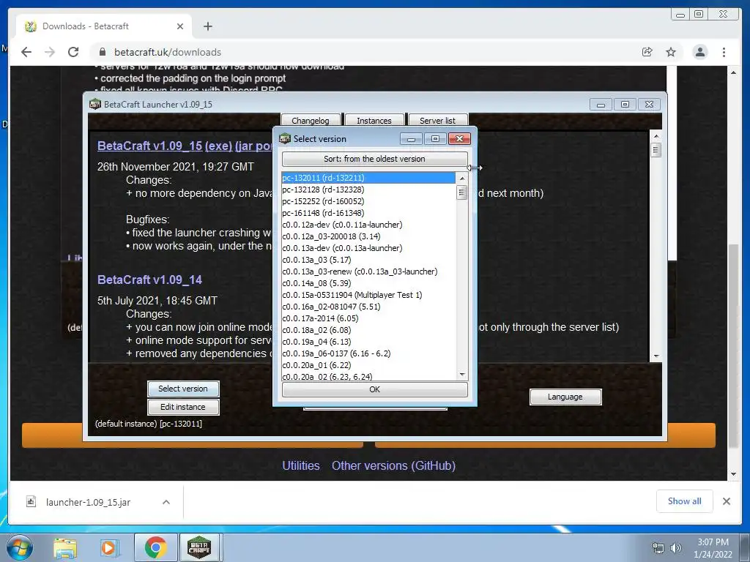Screen dimensions: 750x562
Task: Select c0.0.15a-05311904 (Multiplayer Test 1)
Action: [368, 295]
